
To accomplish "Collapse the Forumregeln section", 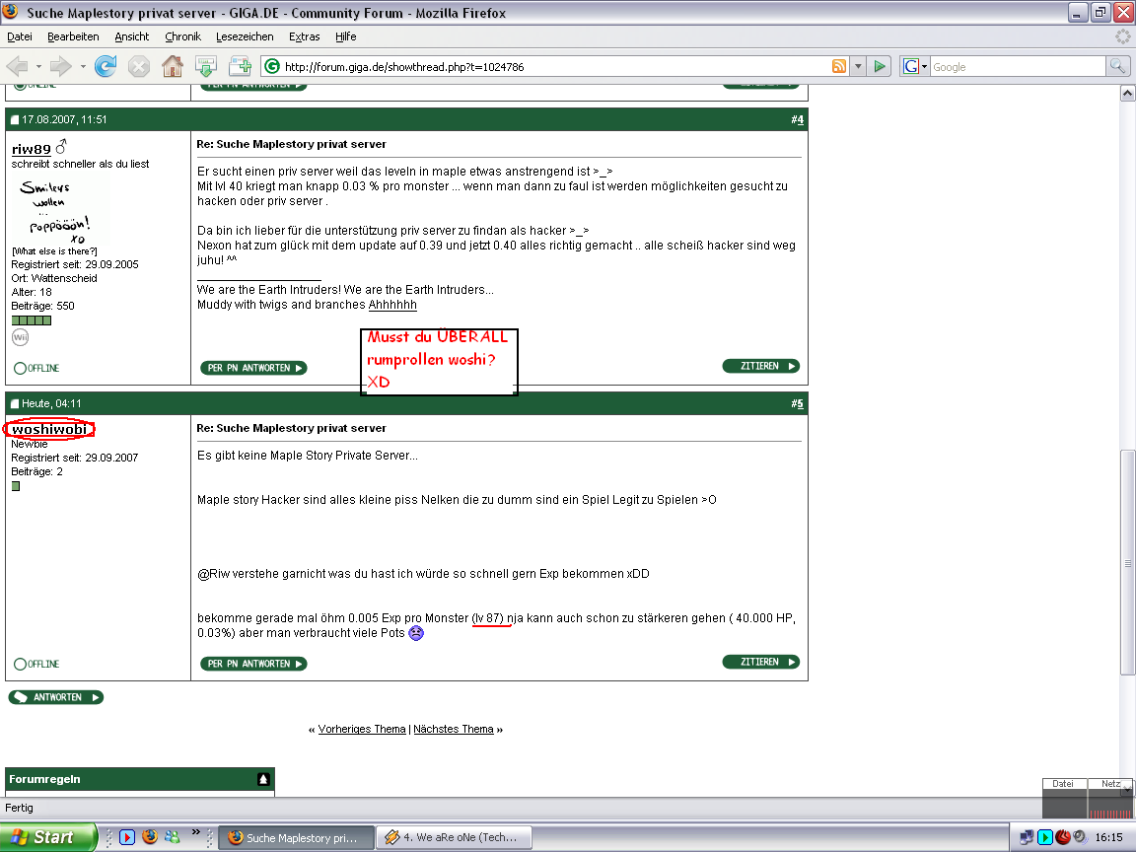I will pos(263,779).
